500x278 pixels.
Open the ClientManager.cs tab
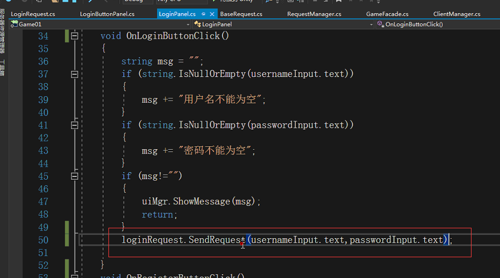pos(457,14)
